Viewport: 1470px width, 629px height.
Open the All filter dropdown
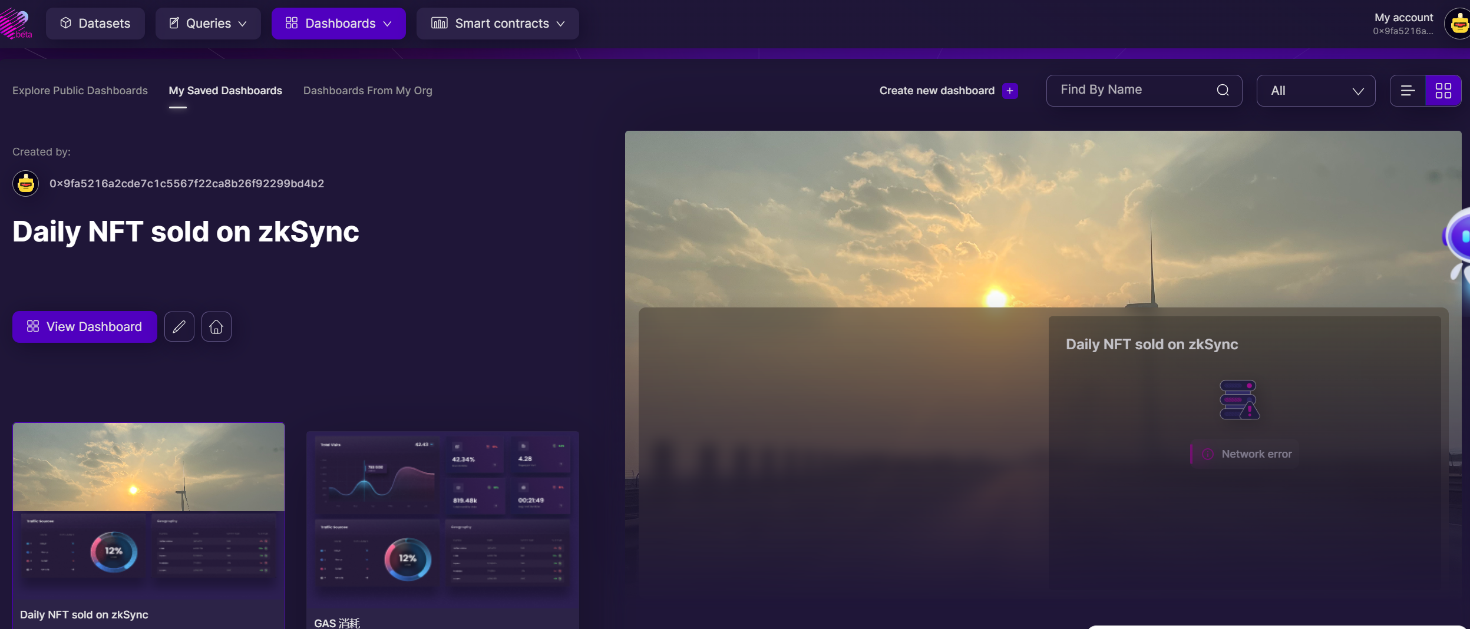click(x=1316, y=91)
